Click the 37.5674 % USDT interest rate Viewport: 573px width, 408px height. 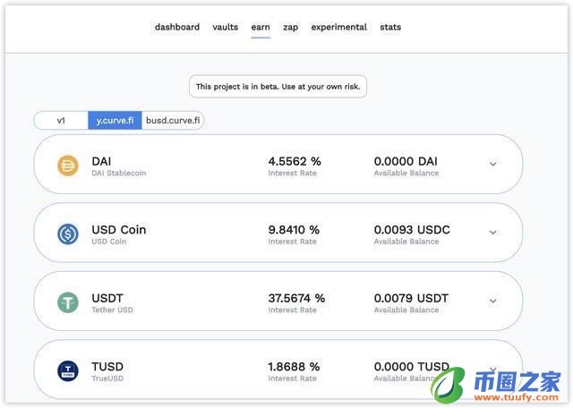pyautogui.click(x=296, y=298)
